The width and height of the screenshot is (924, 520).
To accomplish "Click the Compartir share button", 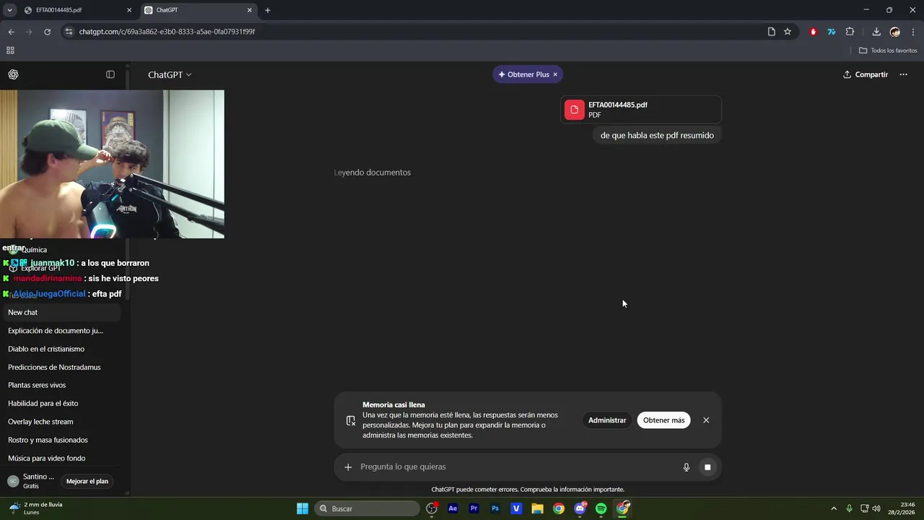I will (866, 74).
